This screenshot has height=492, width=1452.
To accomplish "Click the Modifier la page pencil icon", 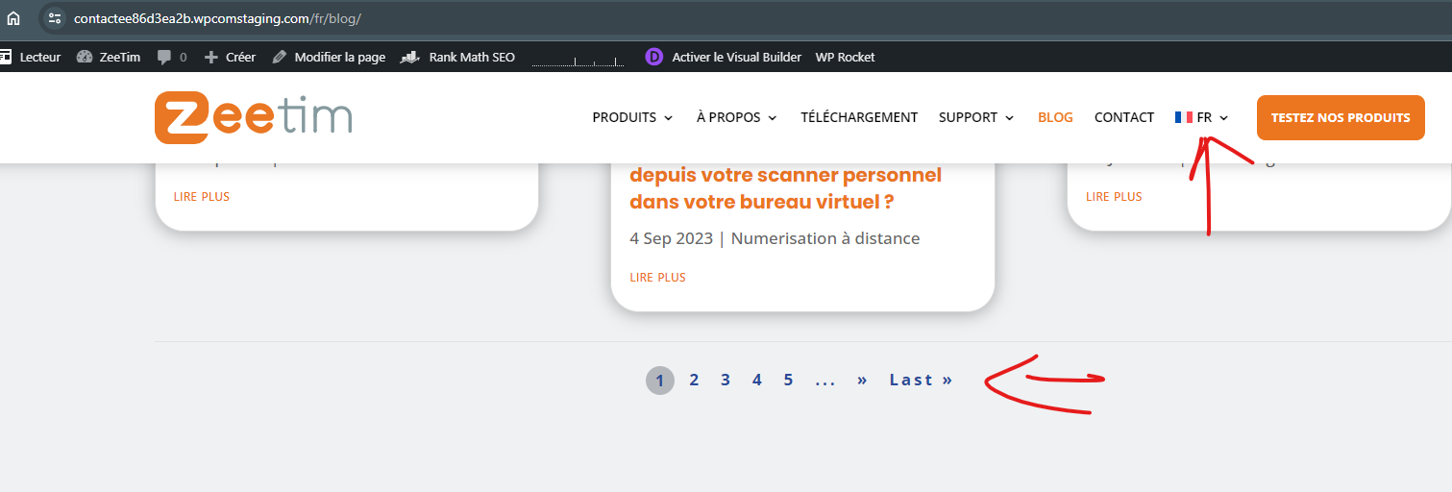I will 280,57.
